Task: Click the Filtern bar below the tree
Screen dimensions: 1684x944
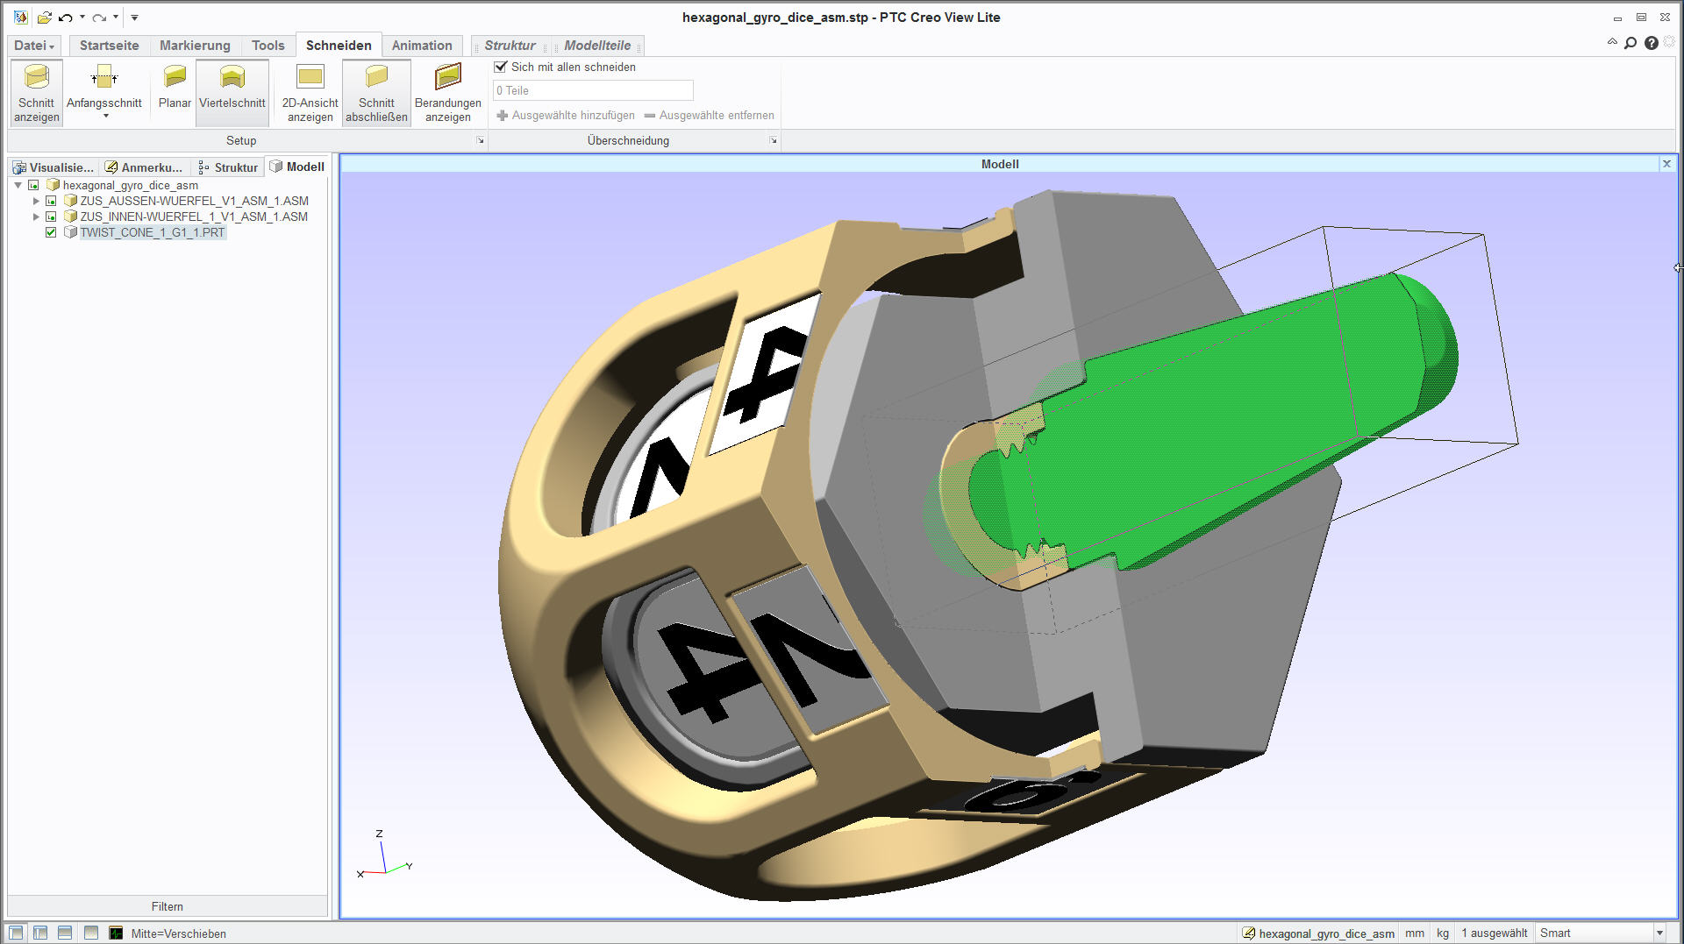Action: coord(167,906)
